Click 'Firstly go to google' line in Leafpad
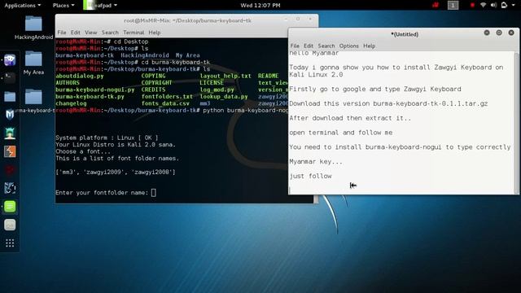 (375, 89)
